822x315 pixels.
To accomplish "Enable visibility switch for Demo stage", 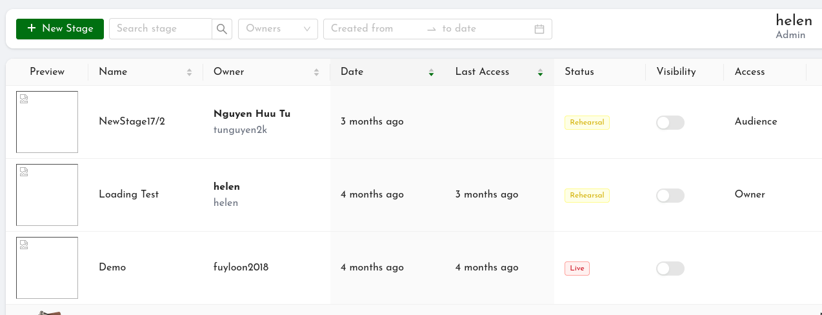I will tap(670, 269).
